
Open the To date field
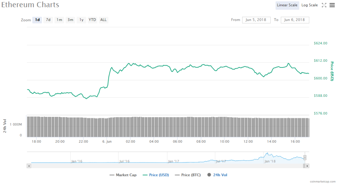tap(295, 20)
